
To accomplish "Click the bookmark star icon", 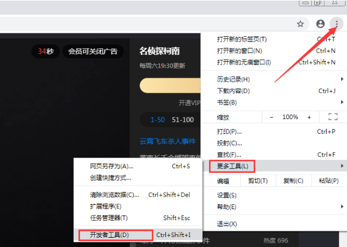I will 300,24.
